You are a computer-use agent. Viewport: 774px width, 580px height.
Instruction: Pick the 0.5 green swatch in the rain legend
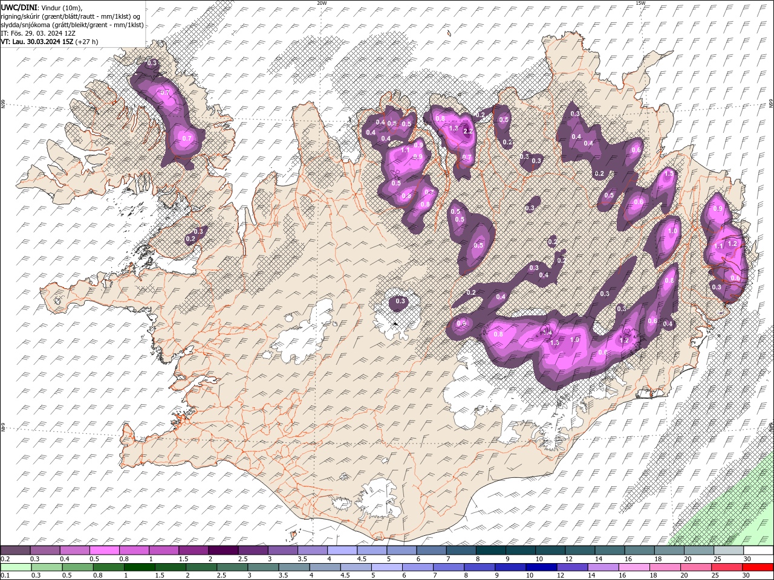[x=78, y=567]
